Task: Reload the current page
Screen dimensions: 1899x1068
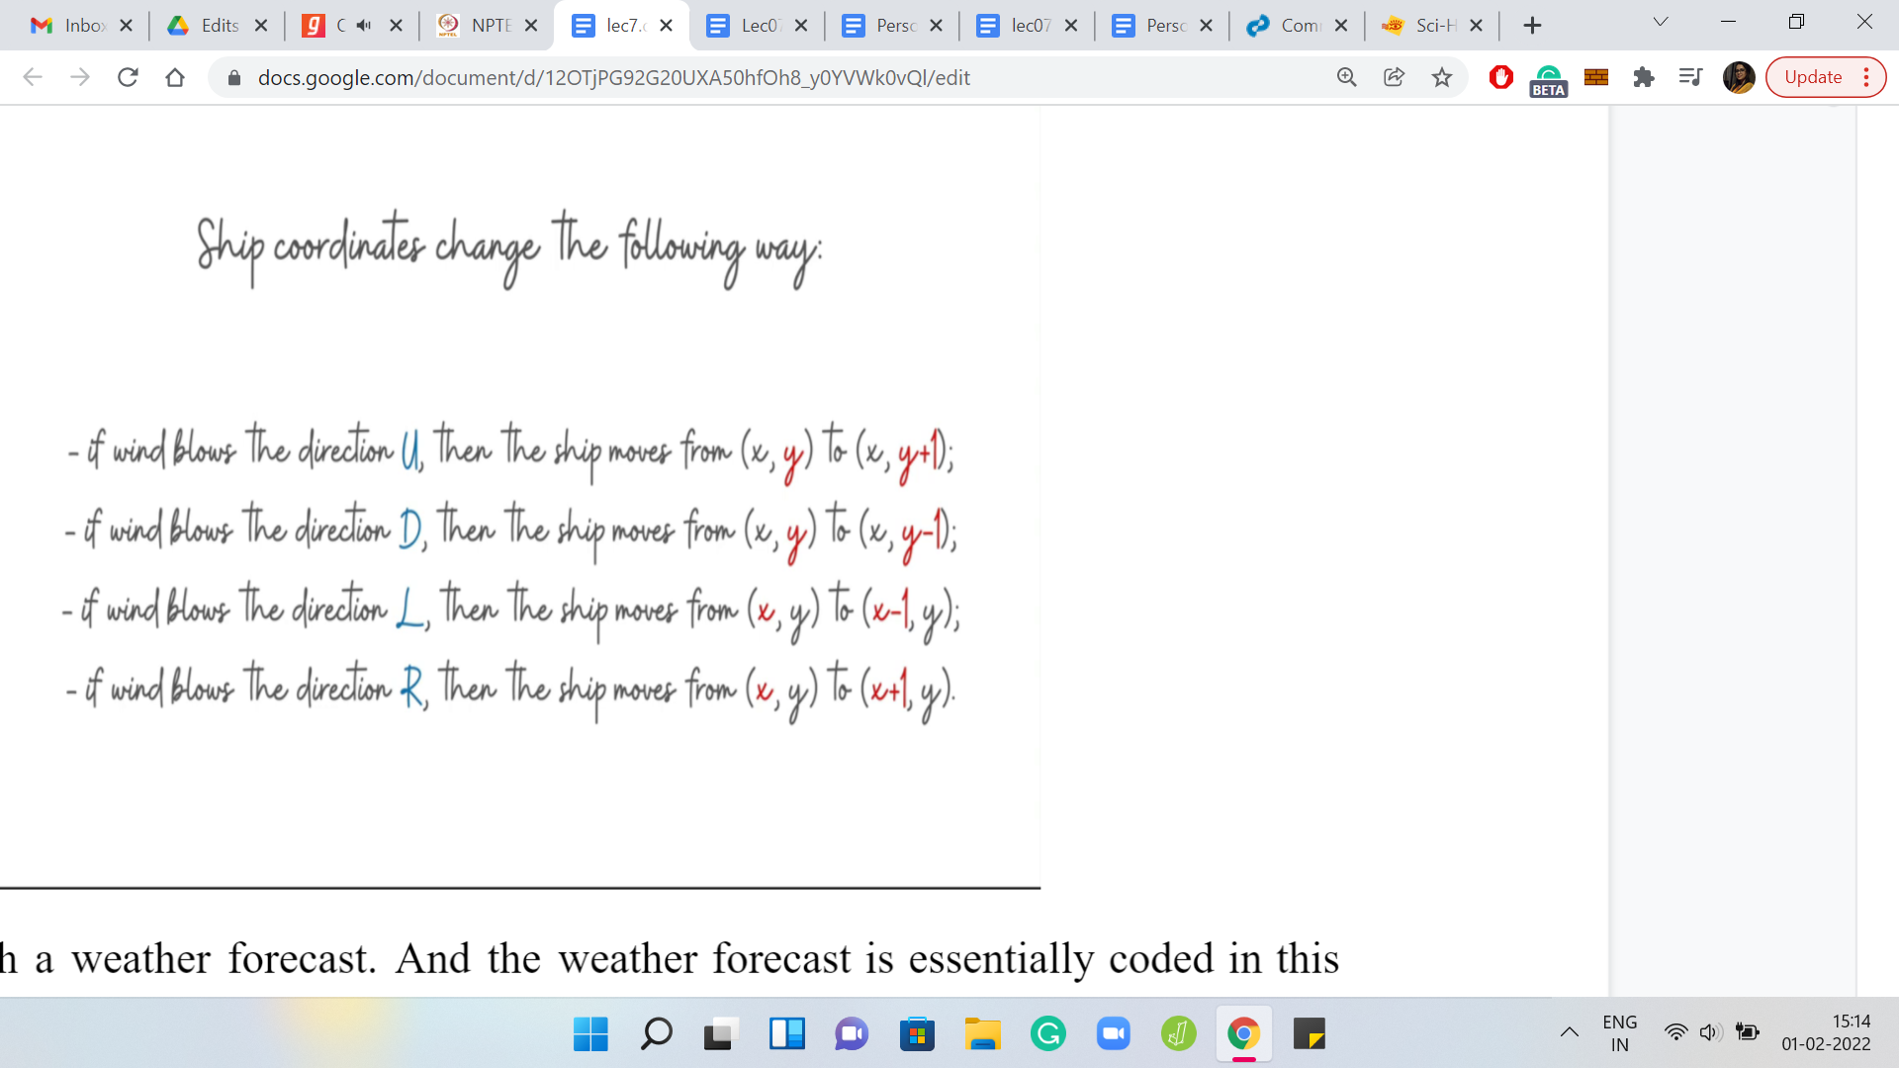Action: click(128, 77)
